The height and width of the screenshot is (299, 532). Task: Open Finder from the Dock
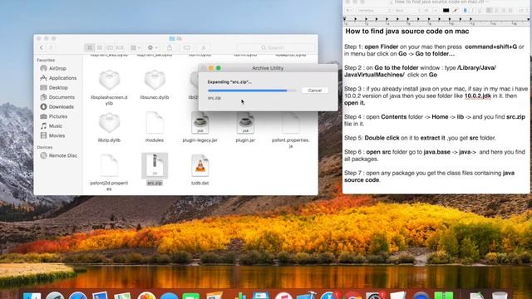coord(32,296)
